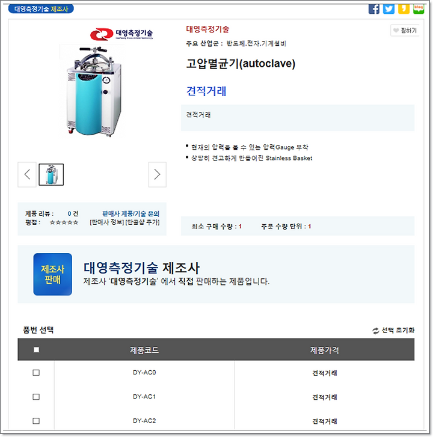Click the 찜하기 heart button
The image size is (433, 437).
pyautogui.click(x=405, y=31)
